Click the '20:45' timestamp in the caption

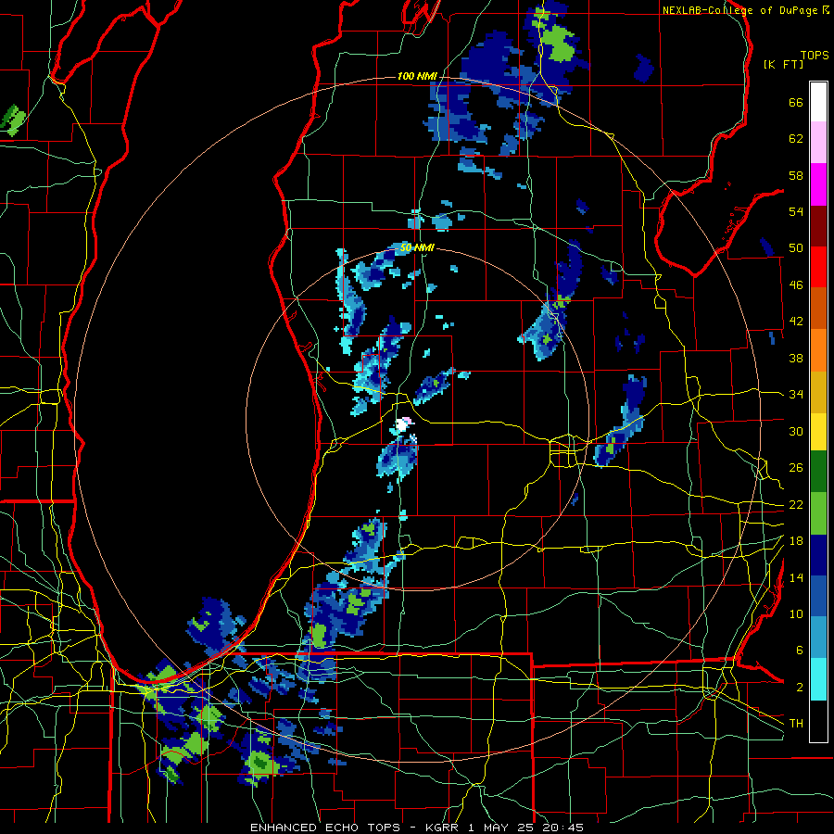[x=562, y=828]
